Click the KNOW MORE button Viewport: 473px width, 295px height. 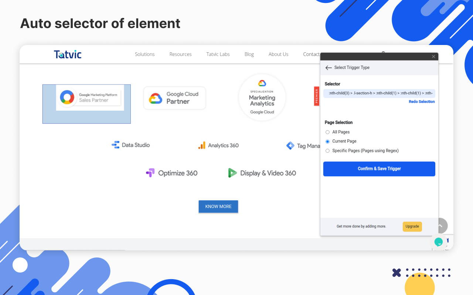(218, 206)
